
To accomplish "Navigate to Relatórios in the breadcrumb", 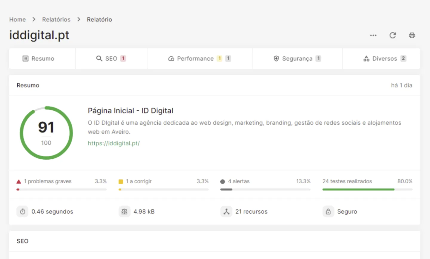I will [x=56, y=19].
